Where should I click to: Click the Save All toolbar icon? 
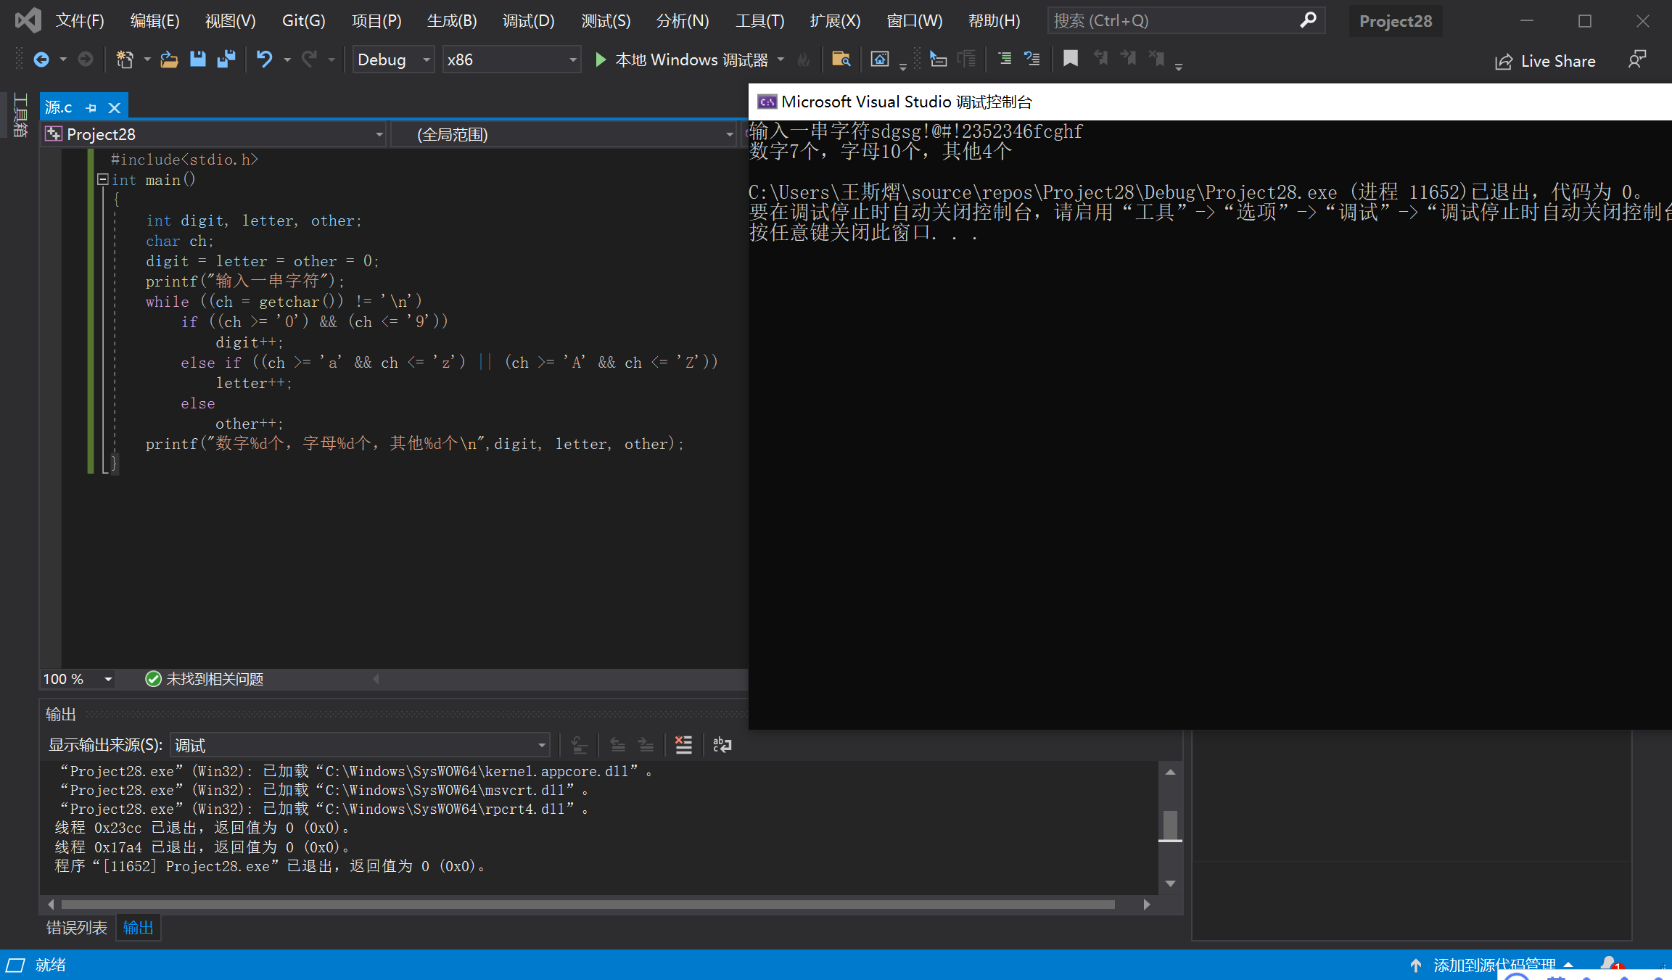(226, 59)
